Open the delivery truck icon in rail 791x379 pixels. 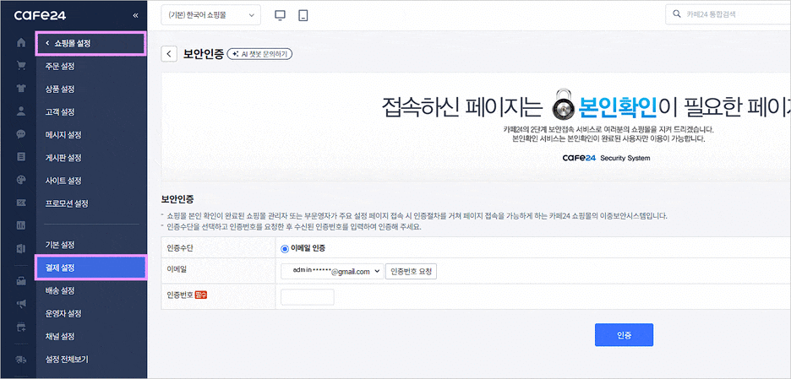coord(21,360)
